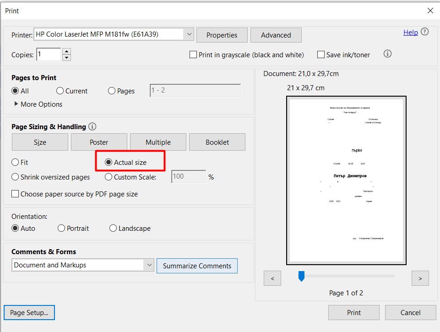Switch to the Booklet sizing mode
This screenshot has width=440, height=332.
coord(217,142)
